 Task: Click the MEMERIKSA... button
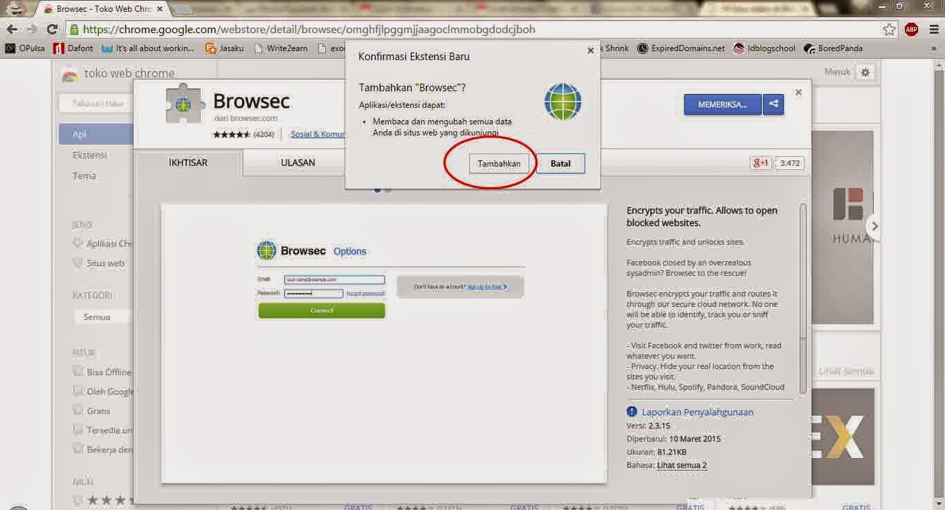click(722, 104)
